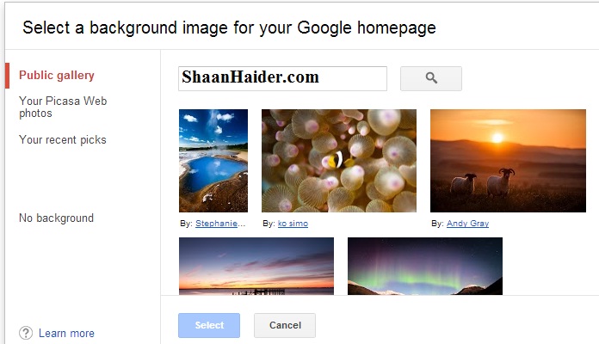This screenshot has height=344, width=599.
Task: Click the Cancel button
Action: (x=285, y=325)
